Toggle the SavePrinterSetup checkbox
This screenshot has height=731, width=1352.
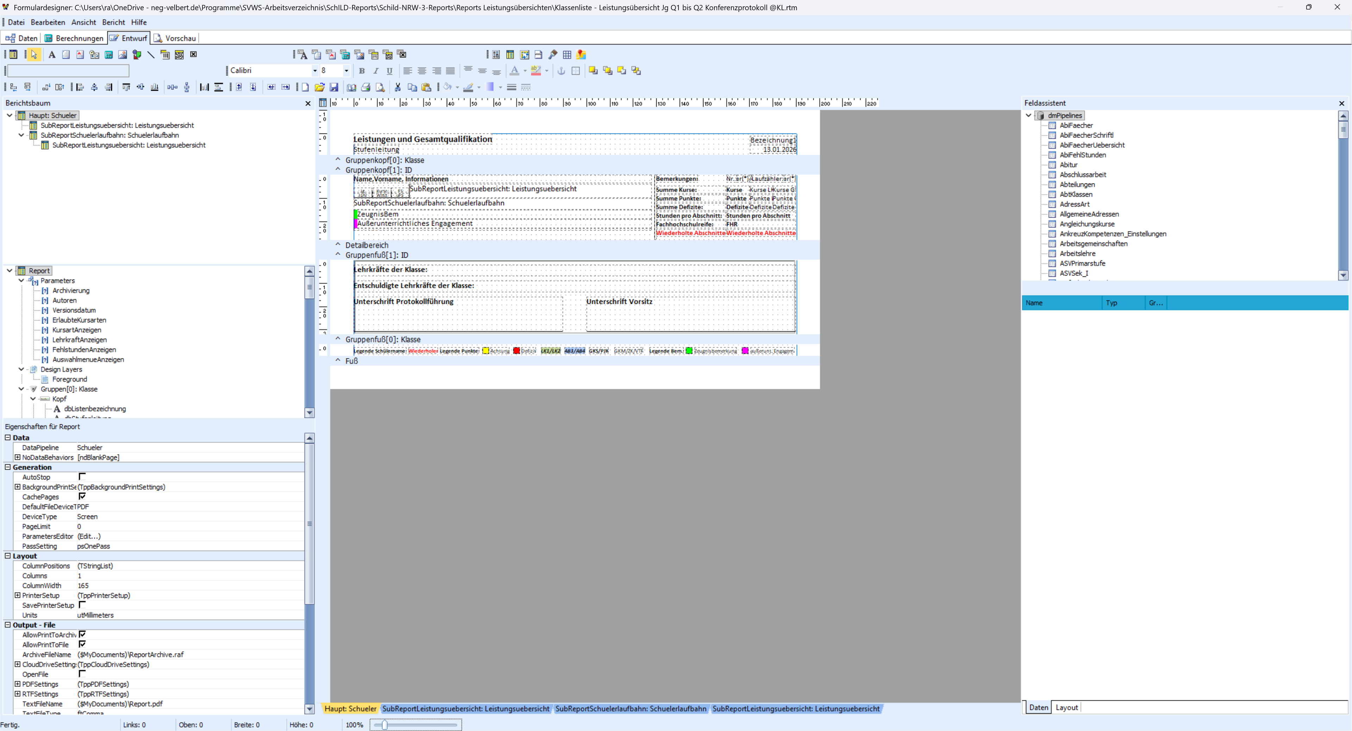click(x=82, y=605)
